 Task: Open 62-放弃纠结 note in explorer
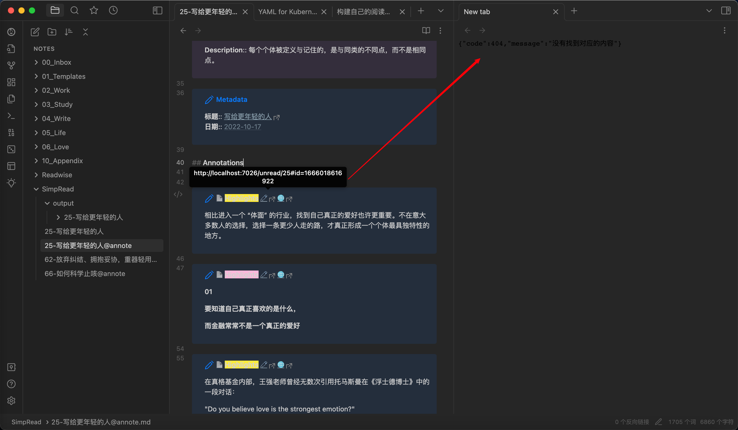tap(101, 260)
